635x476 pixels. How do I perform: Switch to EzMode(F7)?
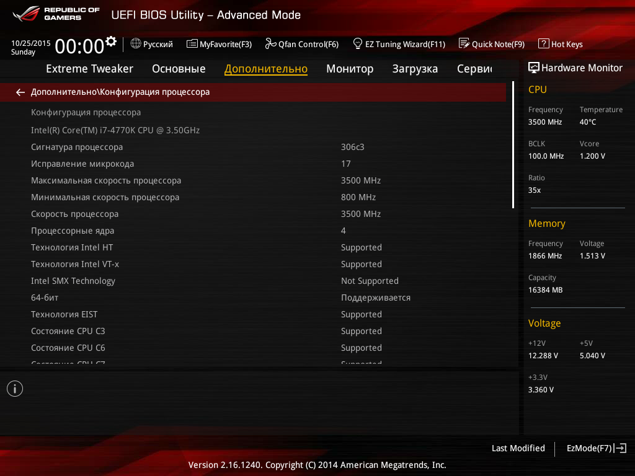596,448
